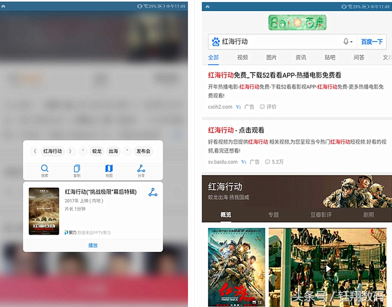Select the 》 bracket chip

(70, 151)
